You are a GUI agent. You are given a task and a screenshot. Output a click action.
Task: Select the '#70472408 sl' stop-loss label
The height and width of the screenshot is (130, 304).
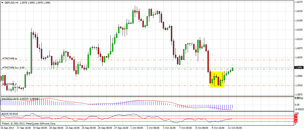(9, 84)
